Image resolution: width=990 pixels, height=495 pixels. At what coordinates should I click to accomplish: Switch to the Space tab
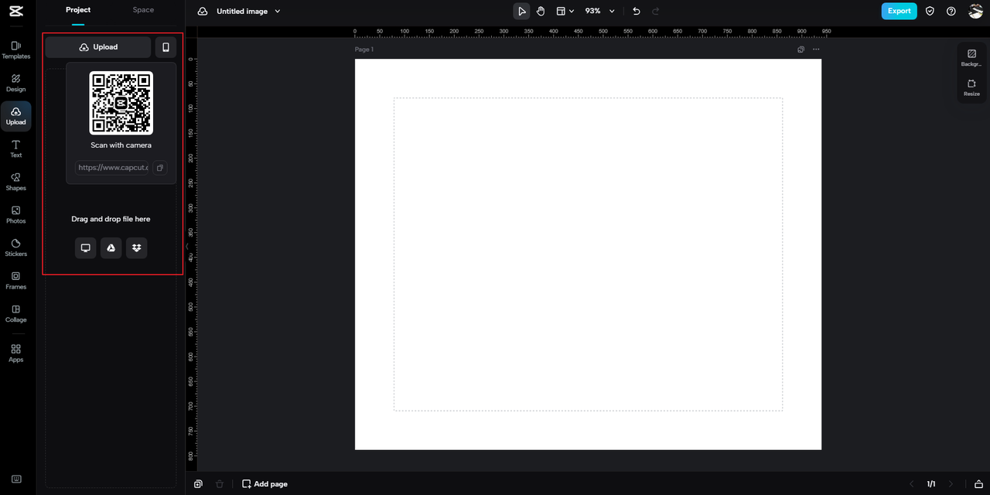pyautogui.click(x=143, y=10)
